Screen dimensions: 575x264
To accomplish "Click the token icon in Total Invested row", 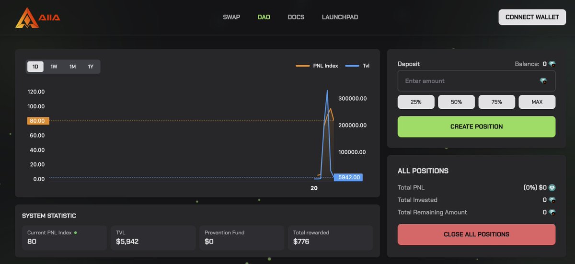I will (552, 200).
